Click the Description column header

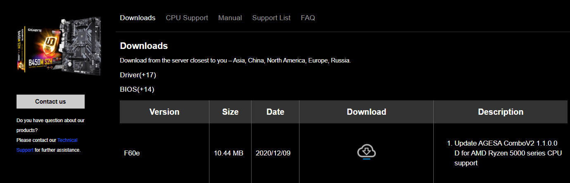[x=500, y=112]
